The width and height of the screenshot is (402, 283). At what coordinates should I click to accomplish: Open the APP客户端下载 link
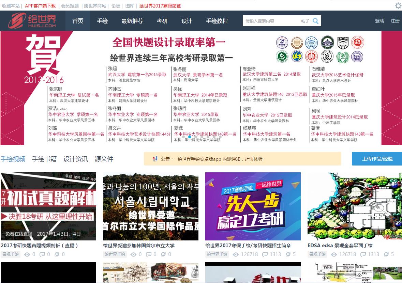[x=40, y=6]
